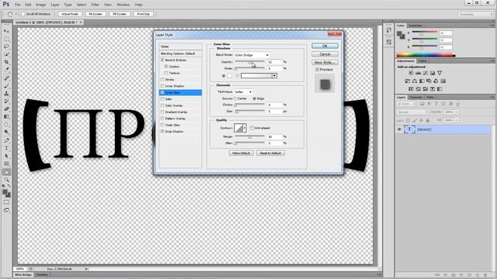Select the Hand tool in toolbox

coord(6,172)
